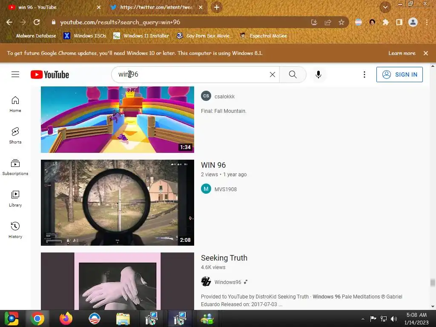Open the YouTube hamburger guide menu
Screen dimensions: 436x327
click(15, 75)
